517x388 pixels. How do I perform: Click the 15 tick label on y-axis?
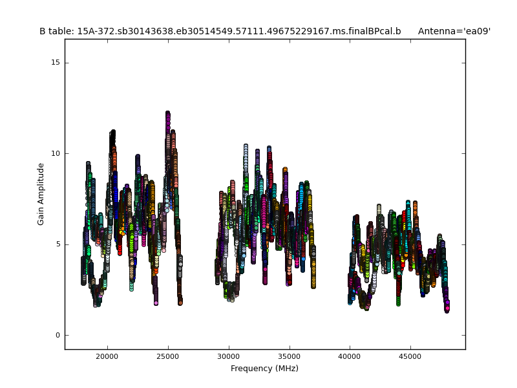click(55, 63)
